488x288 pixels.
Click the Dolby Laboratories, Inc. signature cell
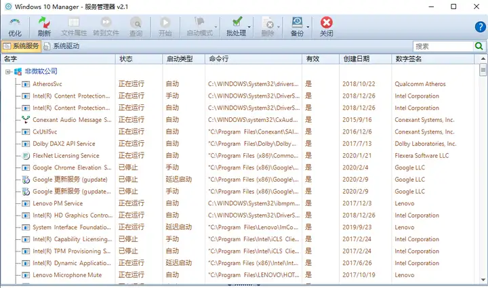[426, 144]
